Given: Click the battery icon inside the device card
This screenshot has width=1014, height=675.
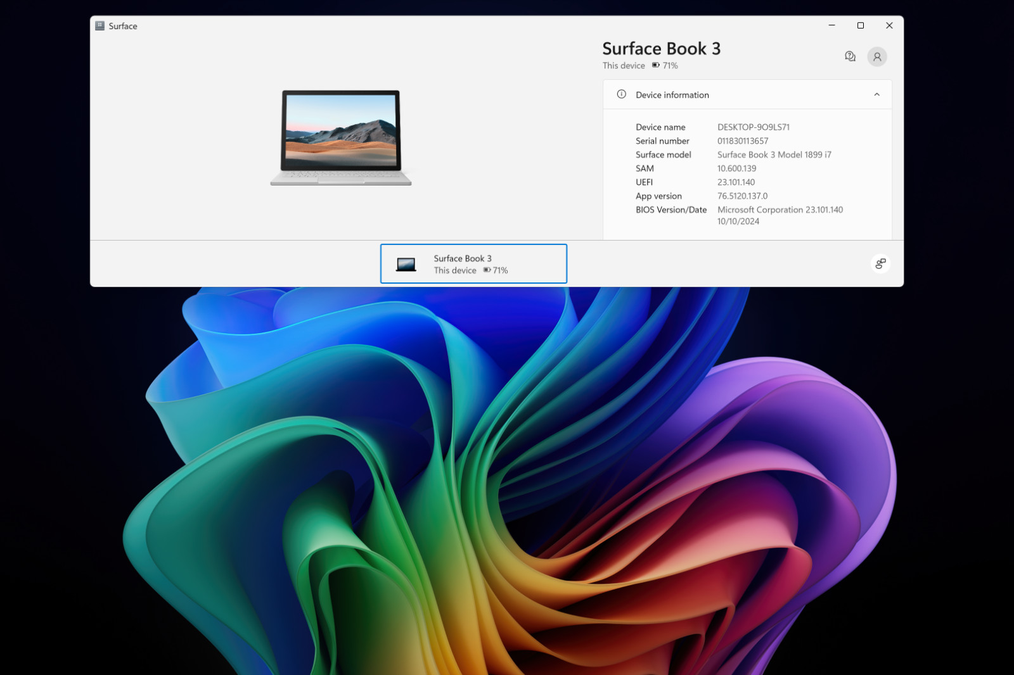Looking at the screenshot, I should coord(487,270).
